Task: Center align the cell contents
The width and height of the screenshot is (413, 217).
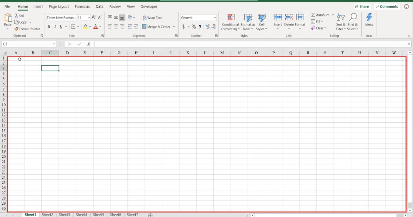Action: [x=115, y=26]
